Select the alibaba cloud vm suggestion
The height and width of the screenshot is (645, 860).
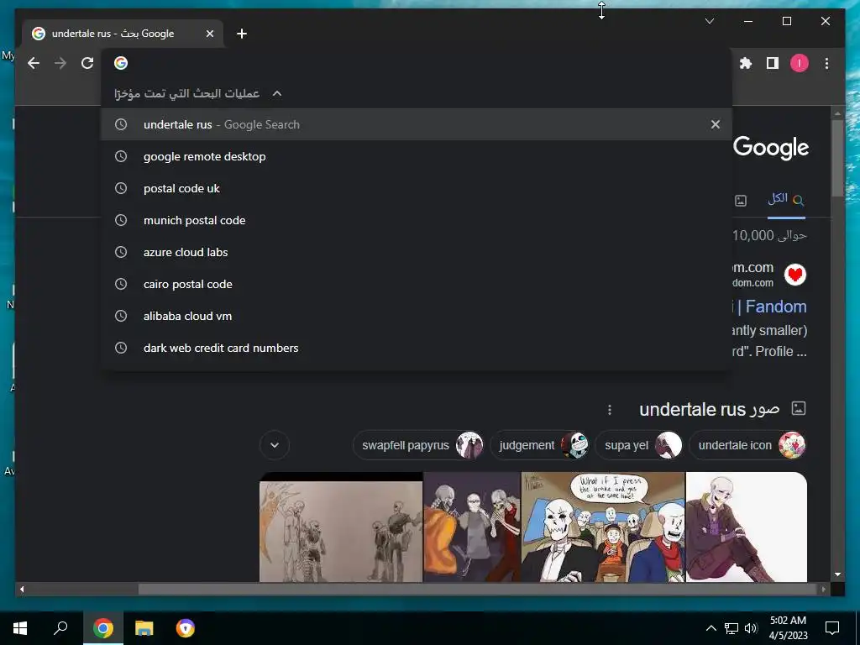pyautogui.click(x=417, y=316)
